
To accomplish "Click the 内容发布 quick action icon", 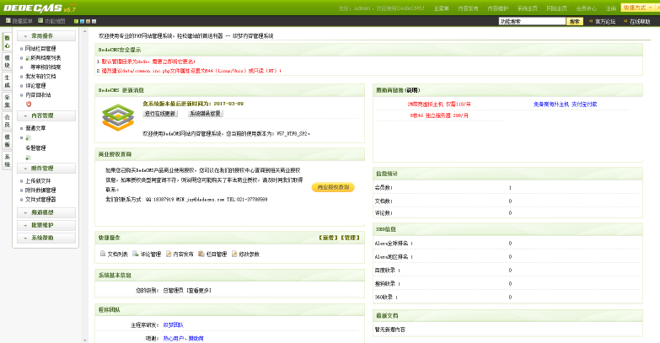I will click(x=169, y=254).
